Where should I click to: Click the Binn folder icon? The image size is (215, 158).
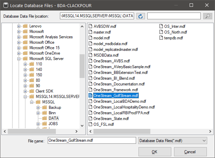coord(45,113)
